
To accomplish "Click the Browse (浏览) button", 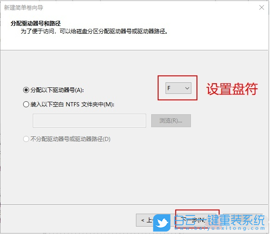I will (171, 121).
